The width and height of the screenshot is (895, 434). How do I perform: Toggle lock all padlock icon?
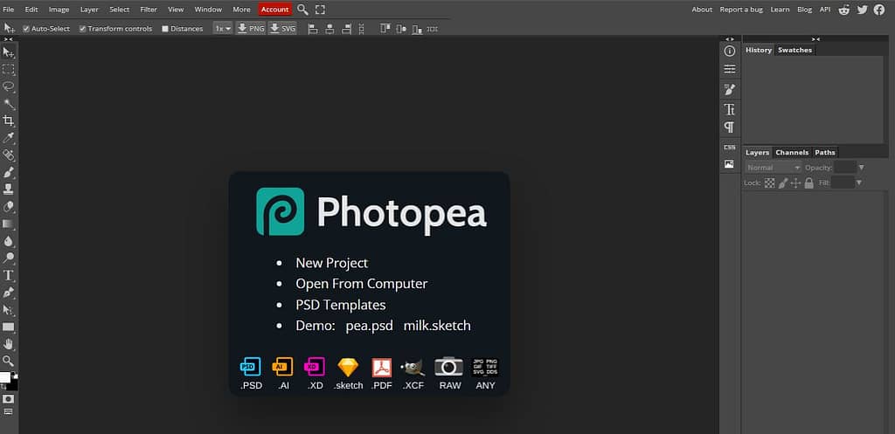click(x=808, y=183)
